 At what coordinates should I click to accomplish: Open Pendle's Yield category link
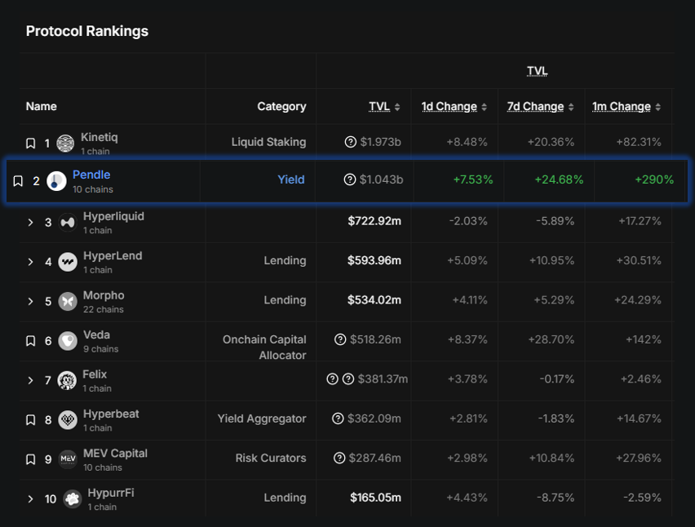pyautogui.click(x=291, y=179)
